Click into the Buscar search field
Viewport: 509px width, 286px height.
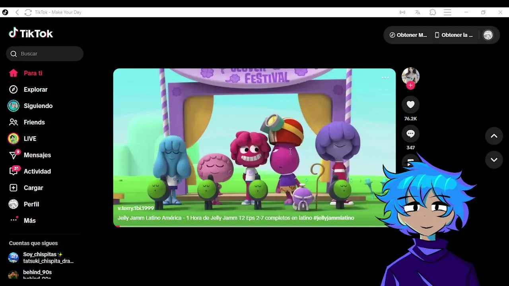(x=45, y=54)
